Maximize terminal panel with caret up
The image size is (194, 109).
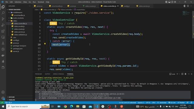pyautogui.click(x=189, y=74)
